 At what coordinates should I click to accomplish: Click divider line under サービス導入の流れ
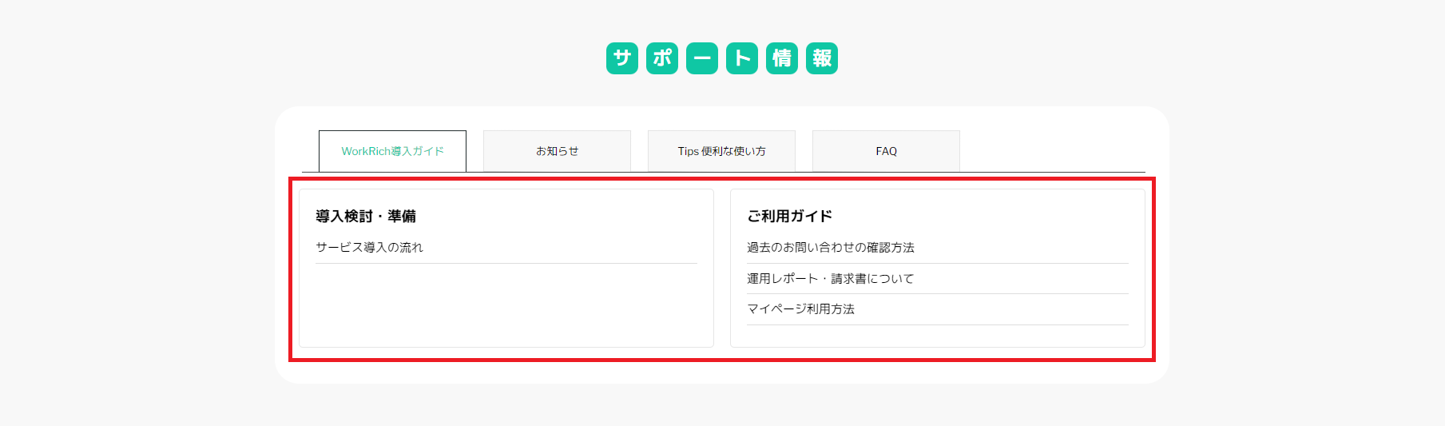[506, 263]
